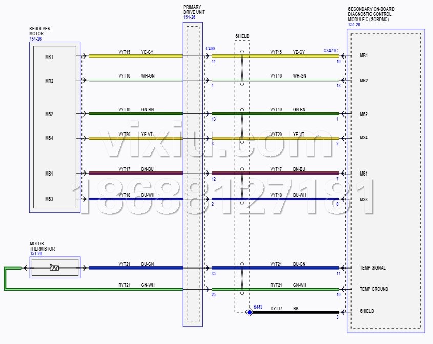
Task: Open the 151-26 link under Primary Drive Unit
Action: pos(190,17)
